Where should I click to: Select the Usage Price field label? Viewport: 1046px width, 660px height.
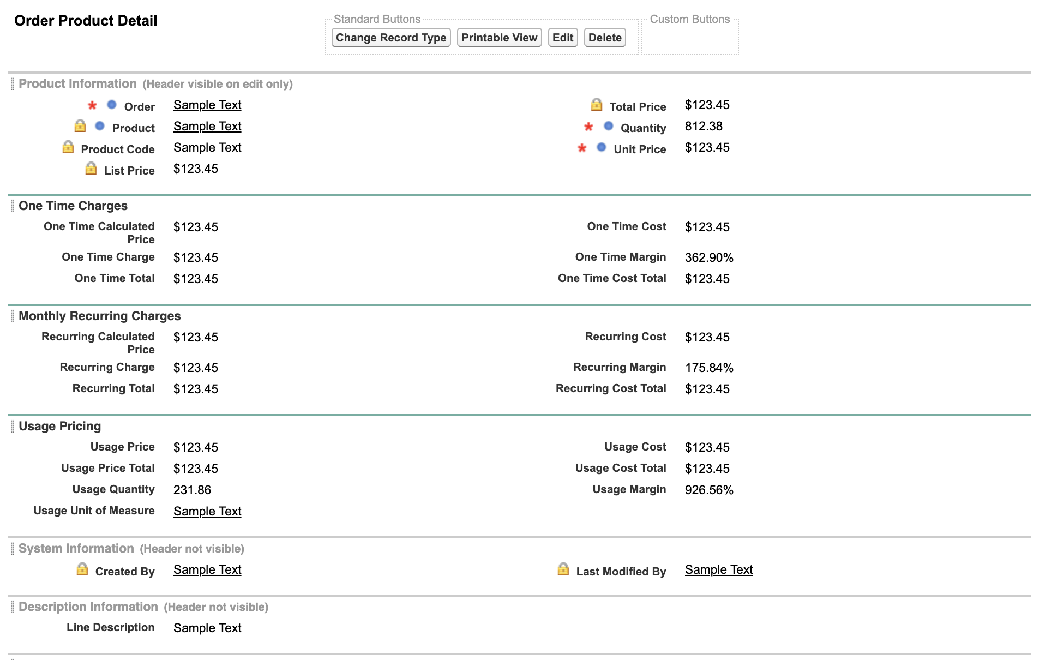pyautogui.click(x=123, y=447)
